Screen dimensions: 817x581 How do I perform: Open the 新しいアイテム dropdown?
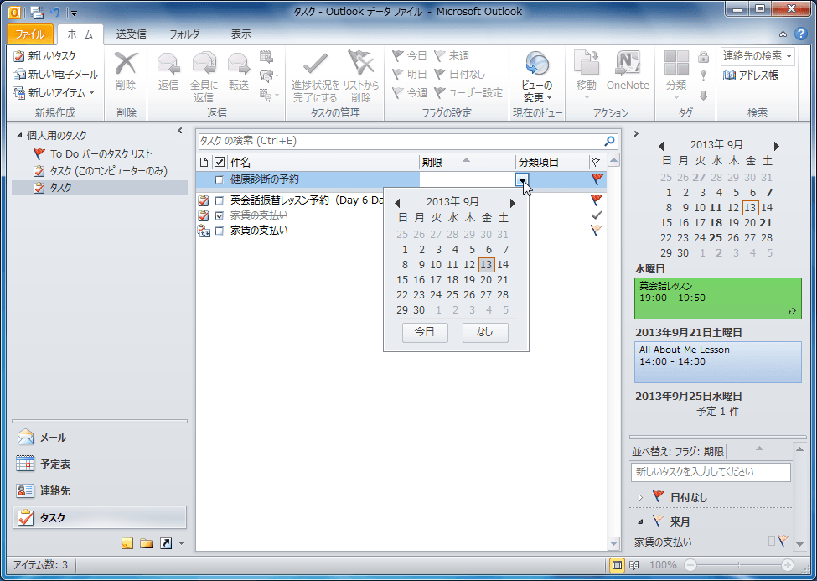(54, 93)
